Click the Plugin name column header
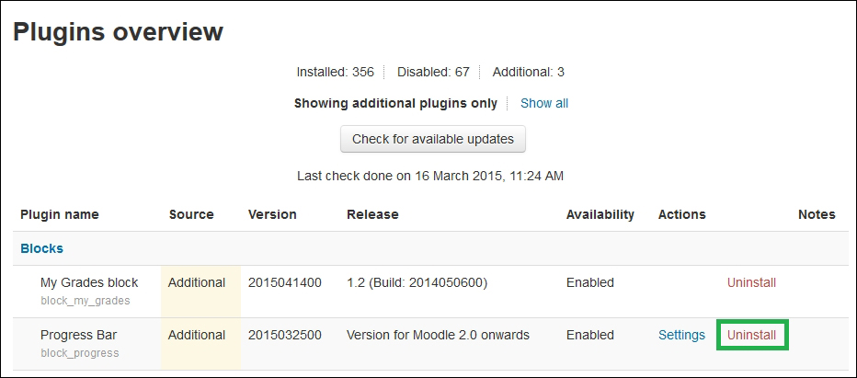The height and width of the screenshot is (378, 857). (59, 214)
